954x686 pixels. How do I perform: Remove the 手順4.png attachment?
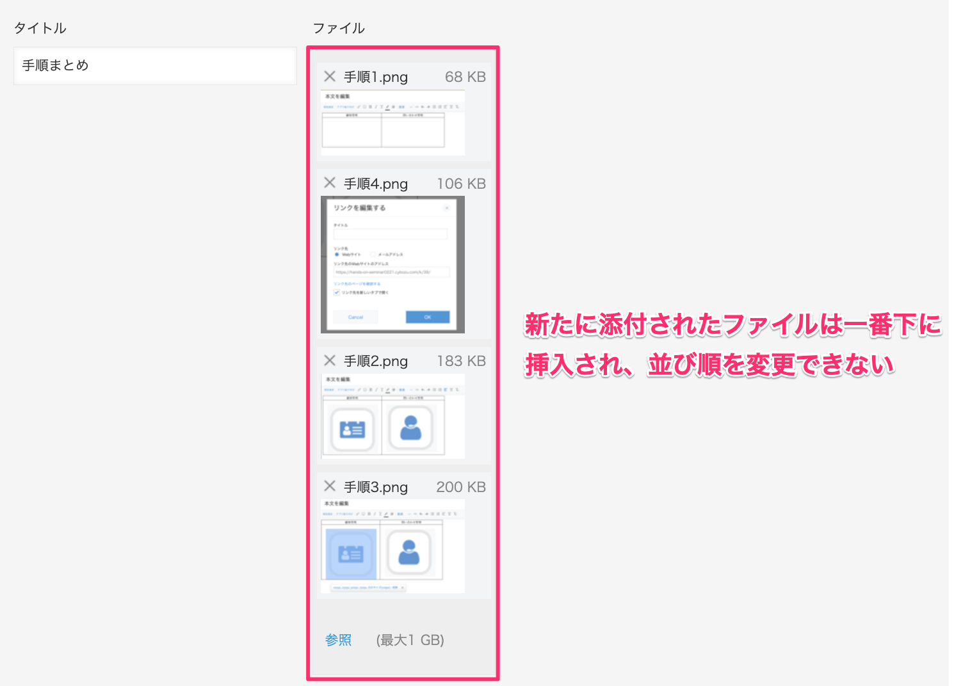(330, 183)
